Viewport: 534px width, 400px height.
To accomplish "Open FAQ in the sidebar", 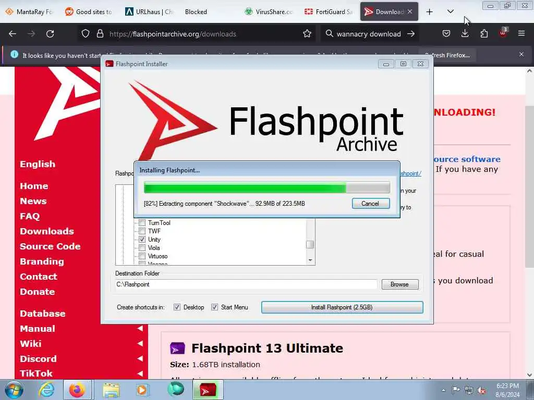I will 30,216.
